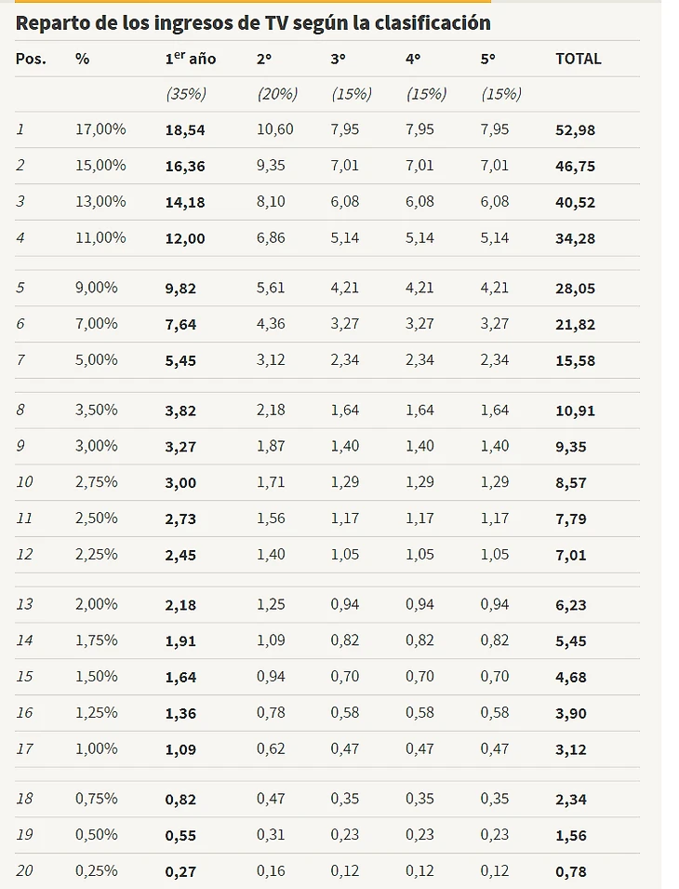The image size is (679, 889).
Task: Select total 28,05 for position 5
Action: coord(576,289)
